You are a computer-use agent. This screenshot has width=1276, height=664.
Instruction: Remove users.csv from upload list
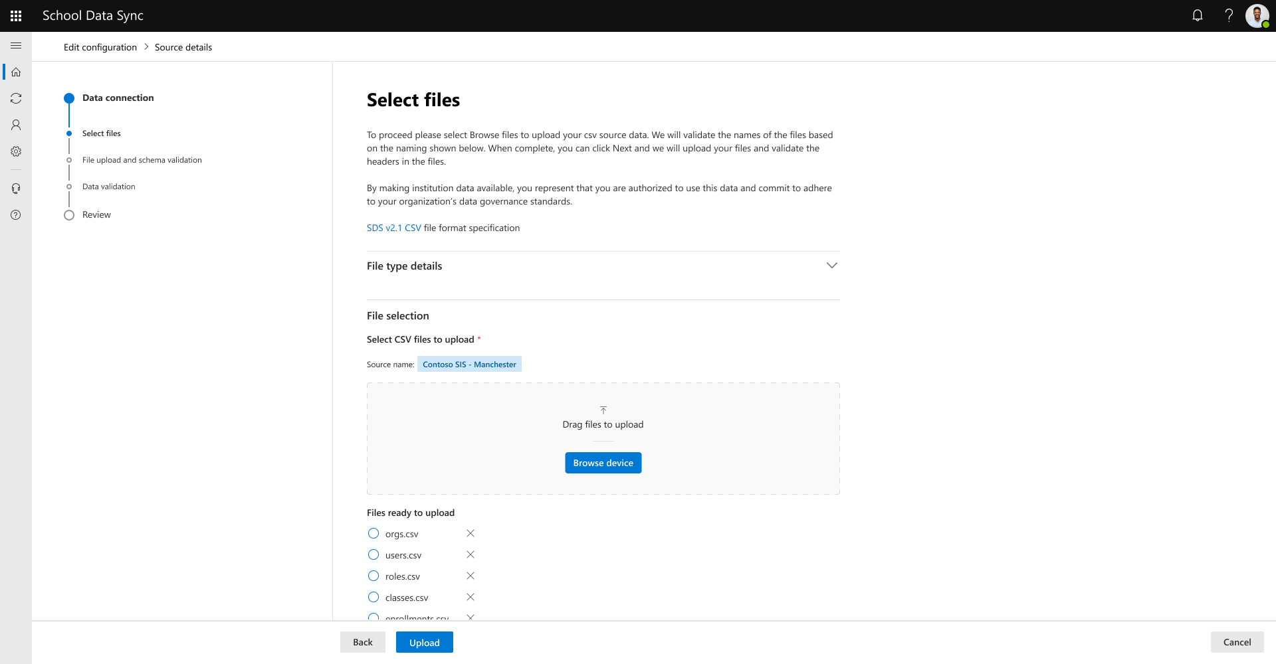pyautogui.click(x=471, y=554)
